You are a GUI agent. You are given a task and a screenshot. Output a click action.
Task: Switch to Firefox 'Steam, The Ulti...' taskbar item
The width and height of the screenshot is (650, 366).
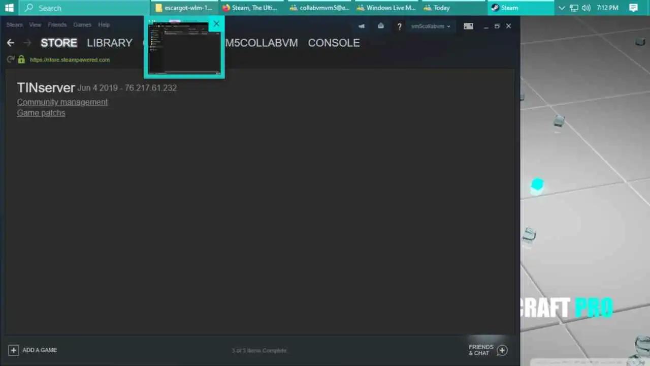(x=251, y=8)
